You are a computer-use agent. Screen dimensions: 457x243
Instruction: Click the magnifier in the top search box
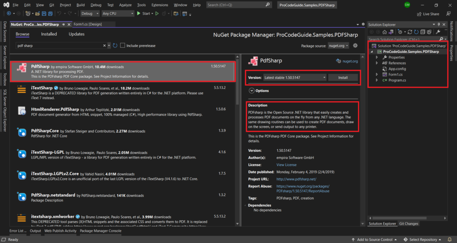click(x=268, y=4)
